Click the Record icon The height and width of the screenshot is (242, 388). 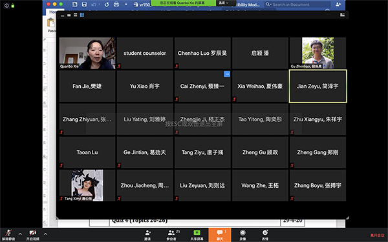[x=242, y=235]
